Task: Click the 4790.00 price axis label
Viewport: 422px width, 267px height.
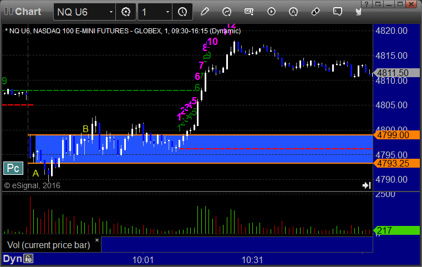Action: click(x=392, y=179)
